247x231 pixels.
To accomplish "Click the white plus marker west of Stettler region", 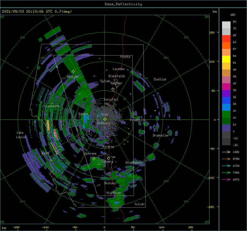I will [155, 110].
